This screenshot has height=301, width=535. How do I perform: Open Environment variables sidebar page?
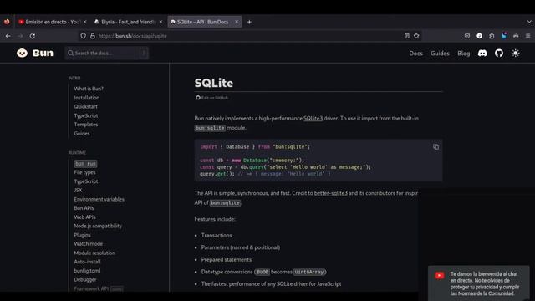point(99,199)
